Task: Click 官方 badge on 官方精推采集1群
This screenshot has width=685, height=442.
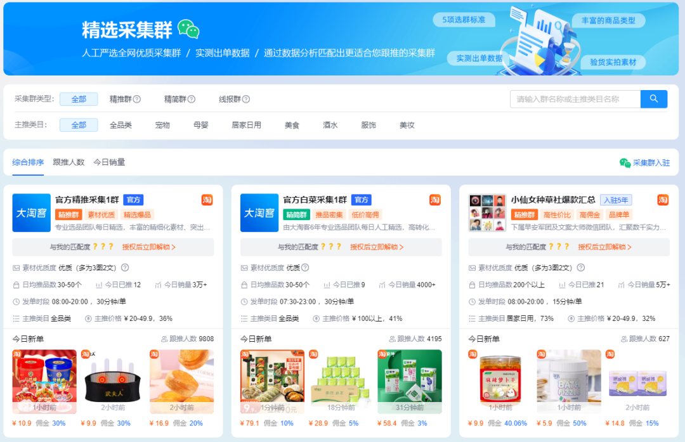Action: point(133,200)
